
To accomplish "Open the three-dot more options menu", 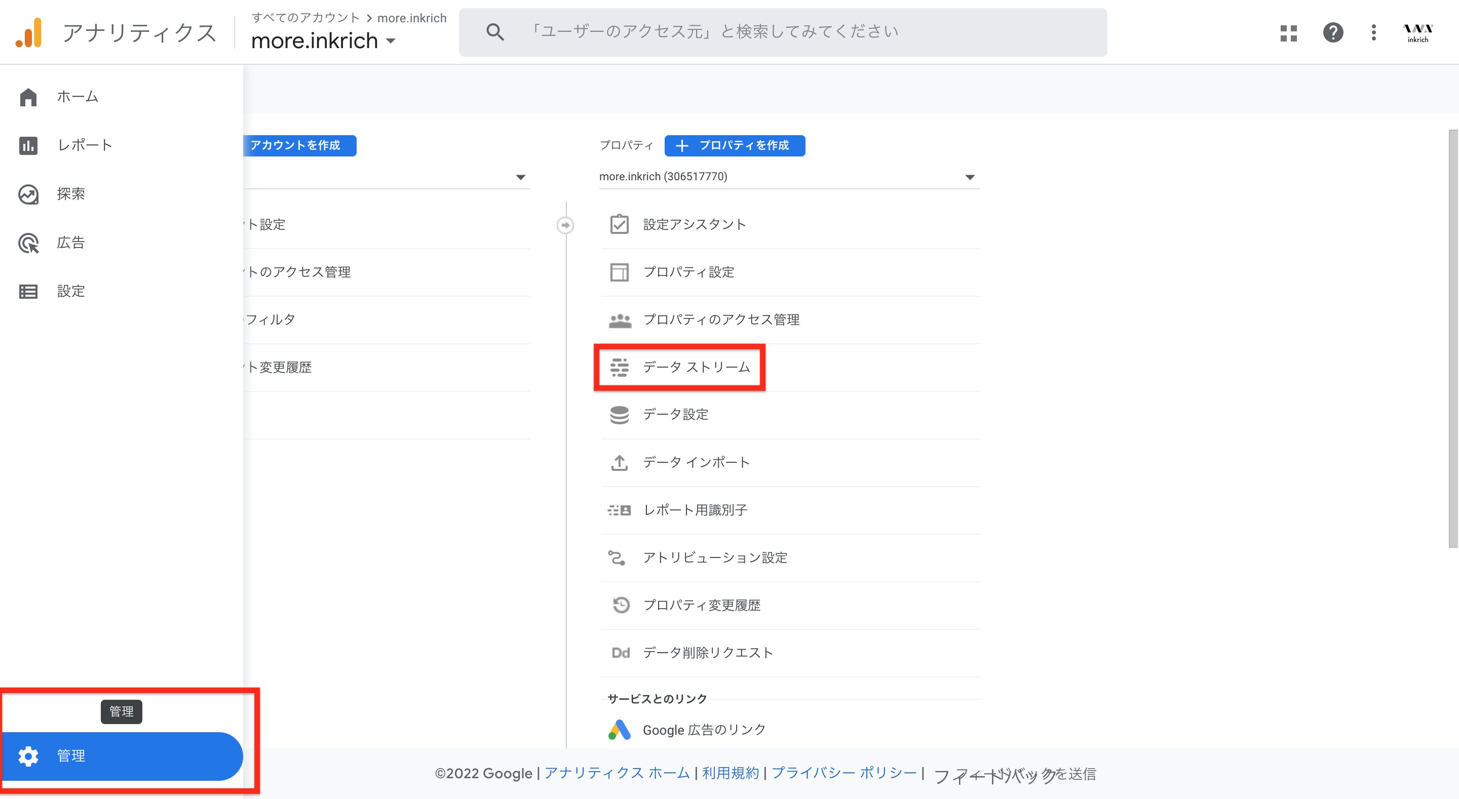I will pos(1373,32).
